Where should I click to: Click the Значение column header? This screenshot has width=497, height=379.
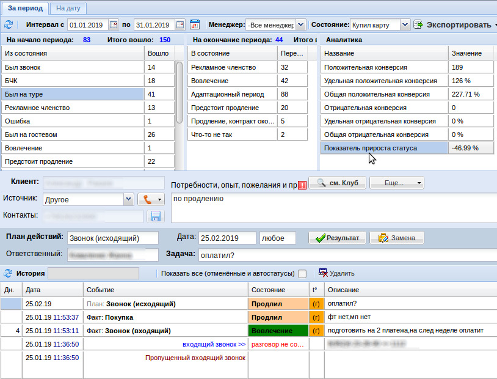[471, 53]
